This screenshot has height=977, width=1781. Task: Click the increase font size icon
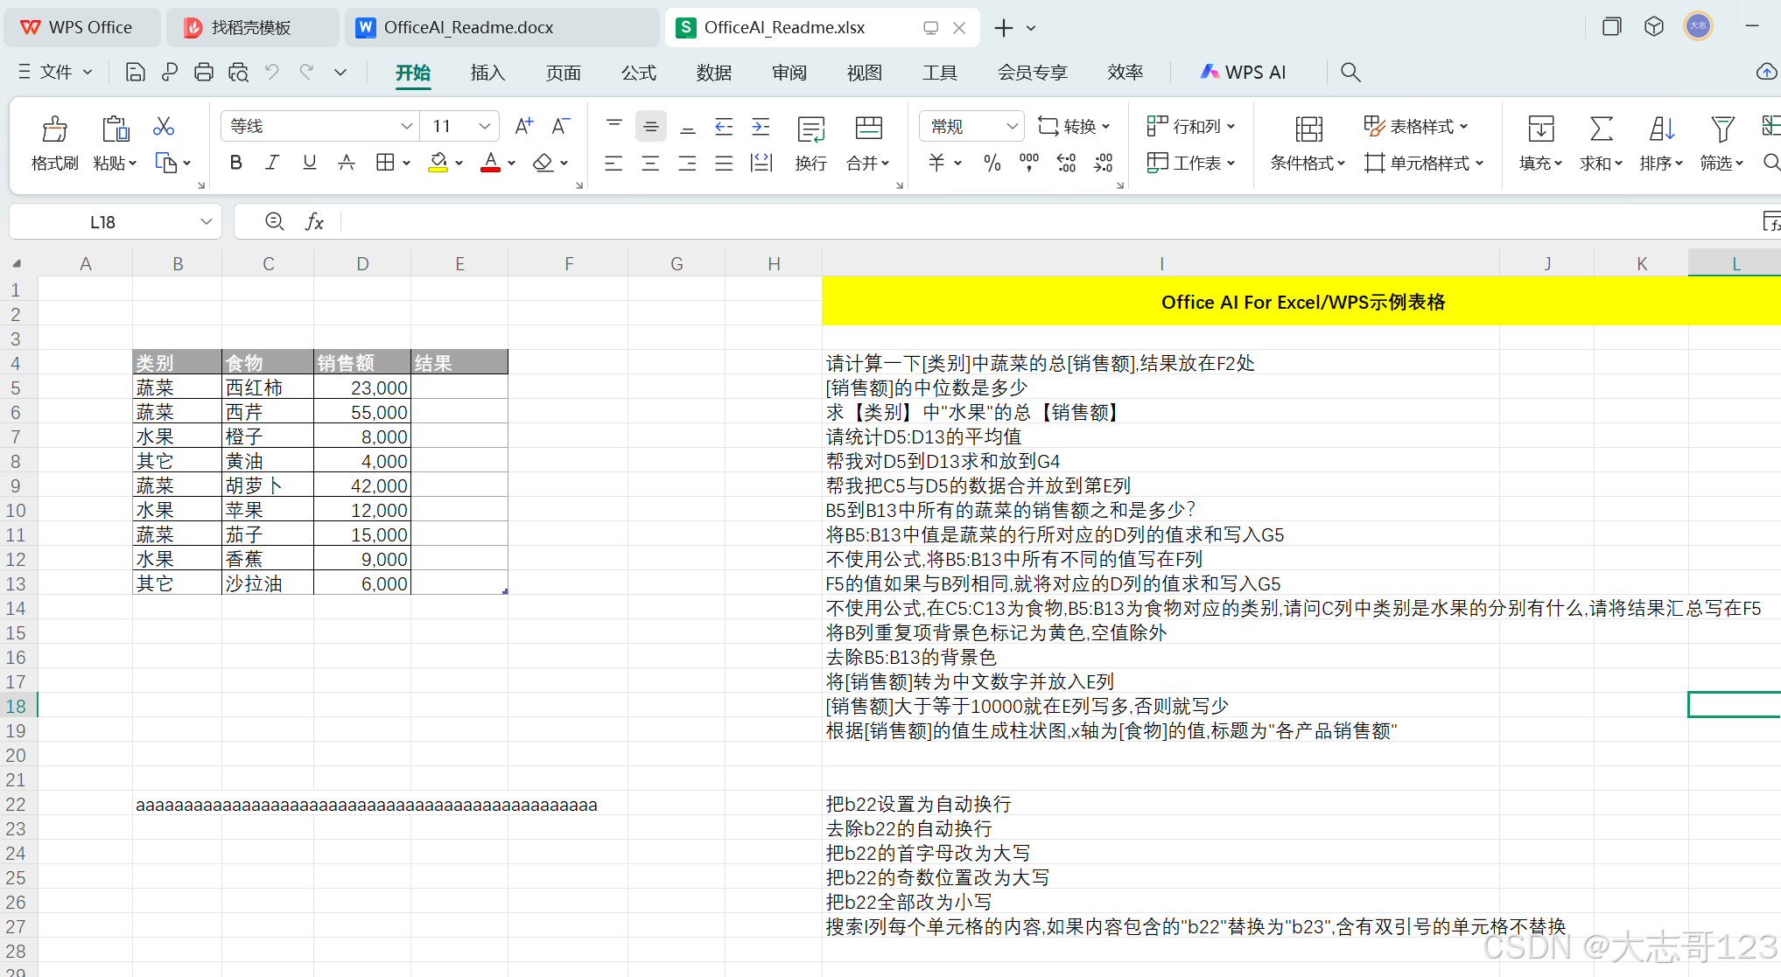(523, 127)
